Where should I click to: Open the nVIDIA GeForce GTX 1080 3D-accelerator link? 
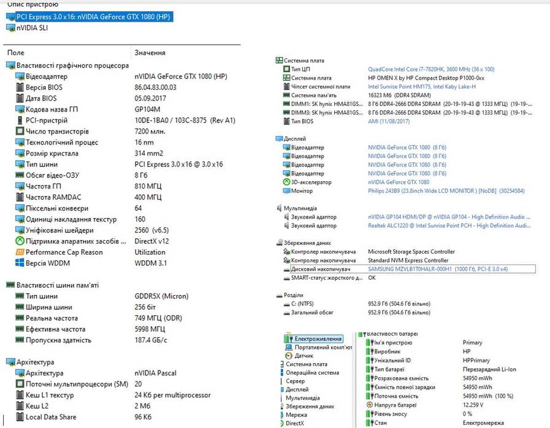399,182
